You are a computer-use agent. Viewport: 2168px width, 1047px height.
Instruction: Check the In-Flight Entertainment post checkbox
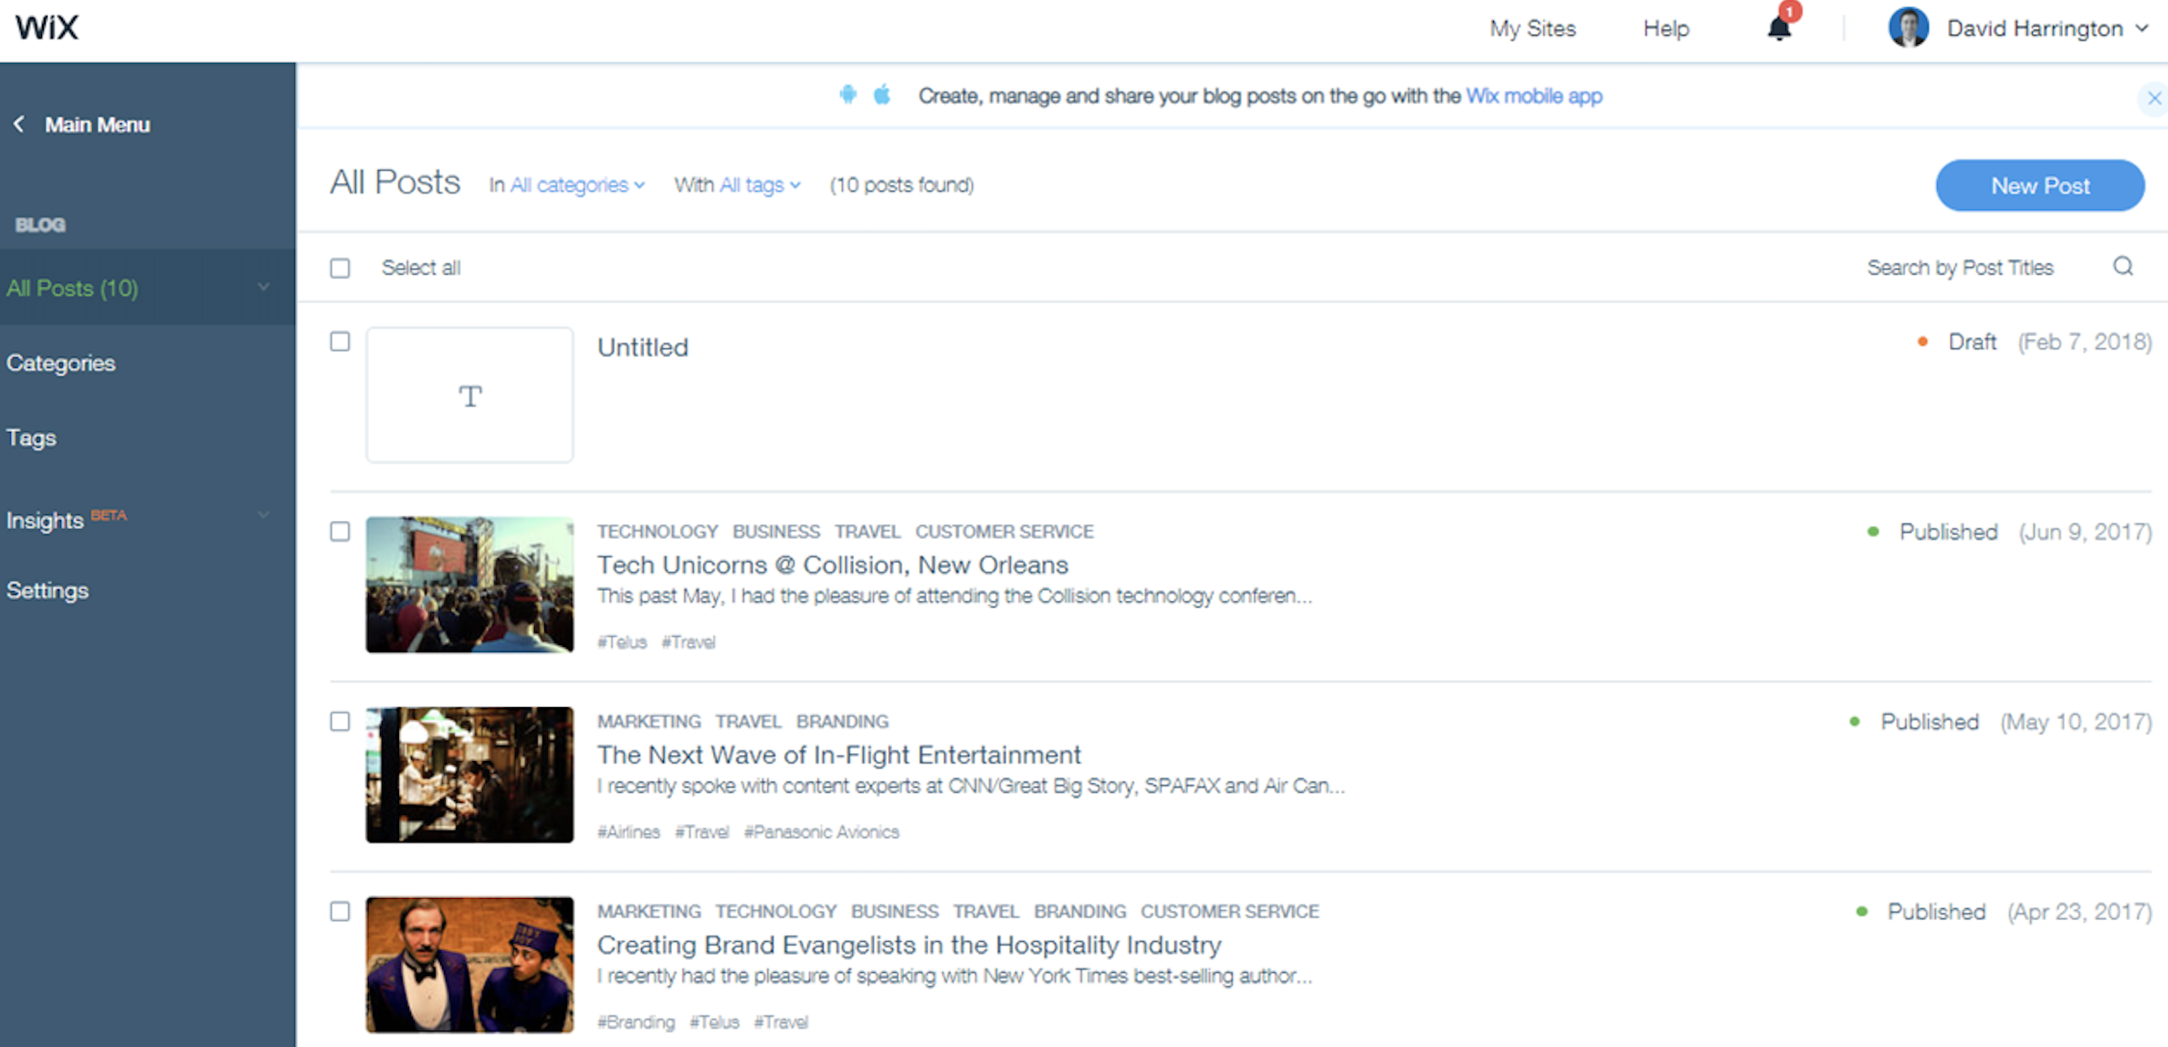[x=340, y=722]
